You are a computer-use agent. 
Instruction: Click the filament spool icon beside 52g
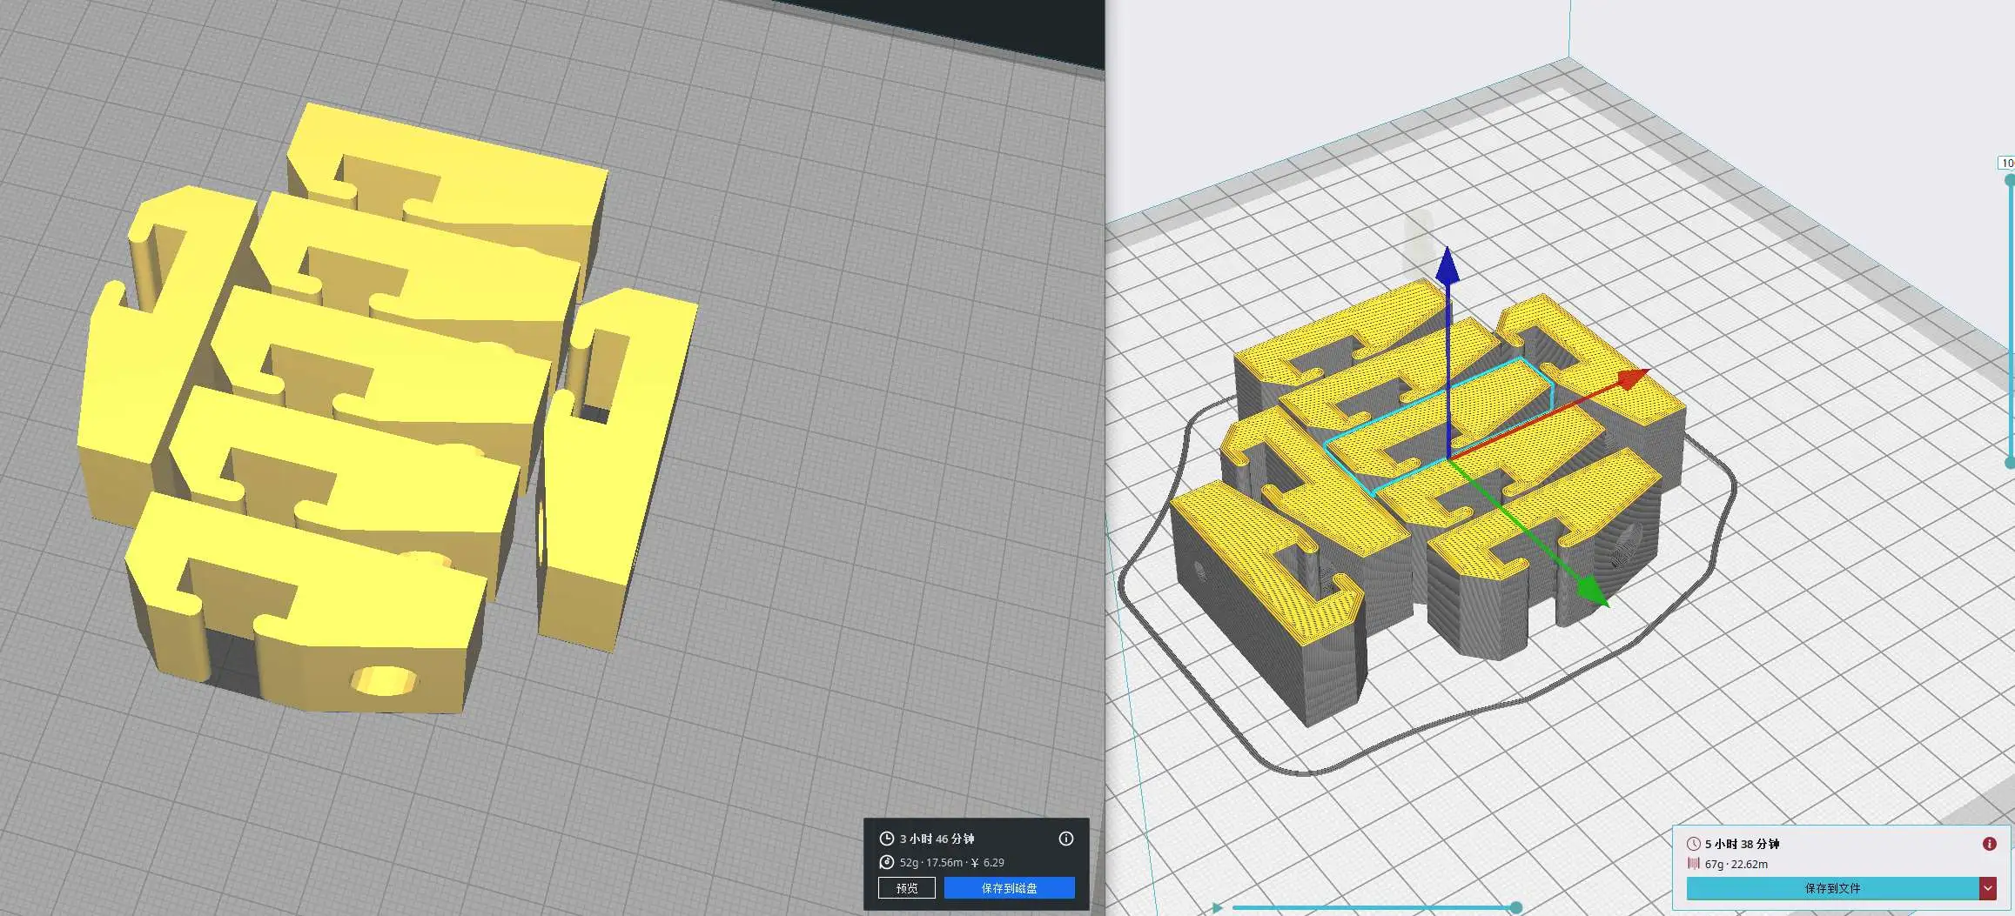[x=886, y=862]
